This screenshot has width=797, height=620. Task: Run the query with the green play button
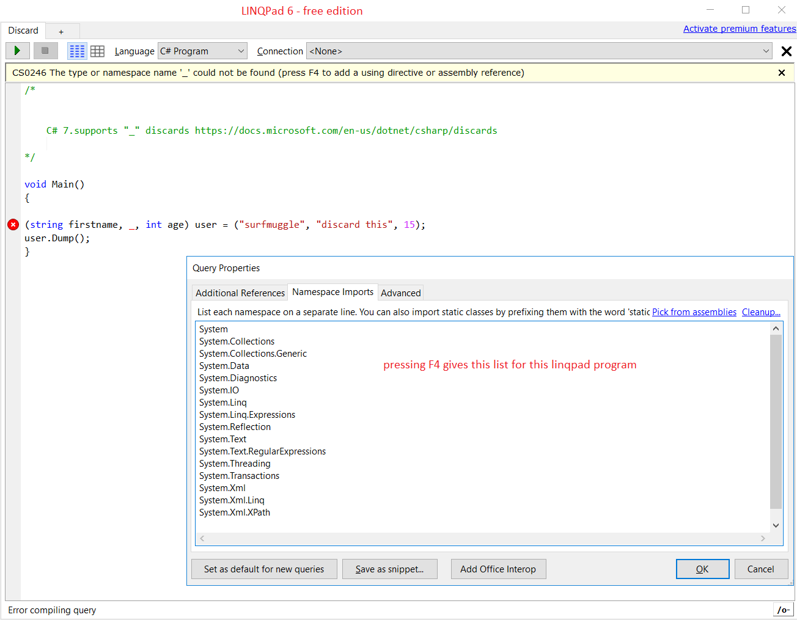coord(18,51)
